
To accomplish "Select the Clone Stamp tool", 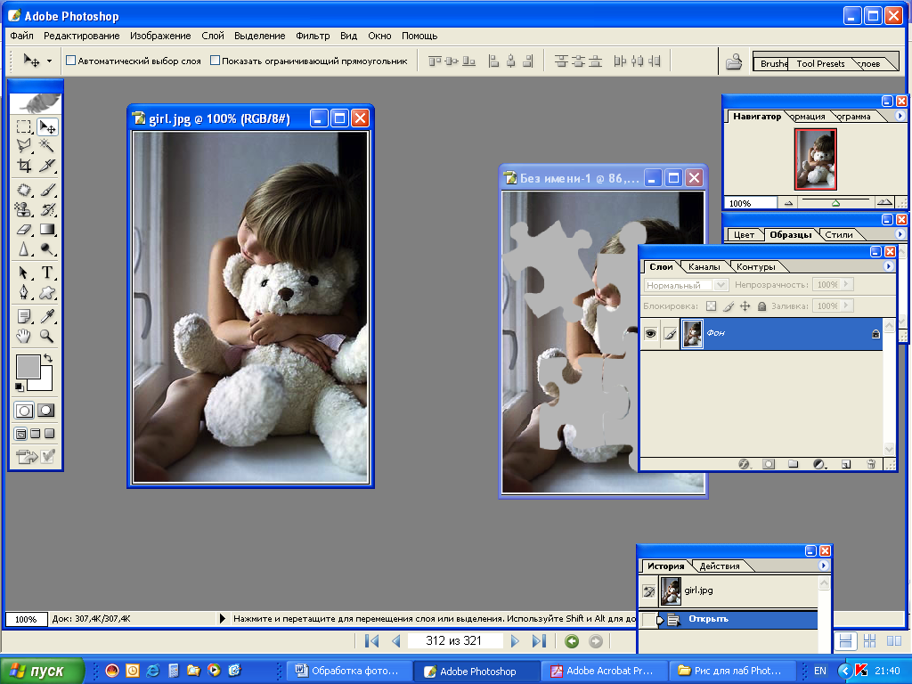I will pyautogui.click(x=24, y=209).
